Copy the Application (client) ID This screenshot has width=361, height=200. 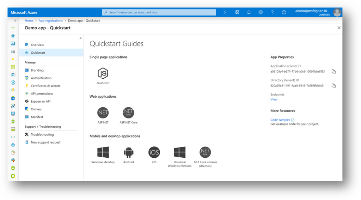tap(334, 71)
